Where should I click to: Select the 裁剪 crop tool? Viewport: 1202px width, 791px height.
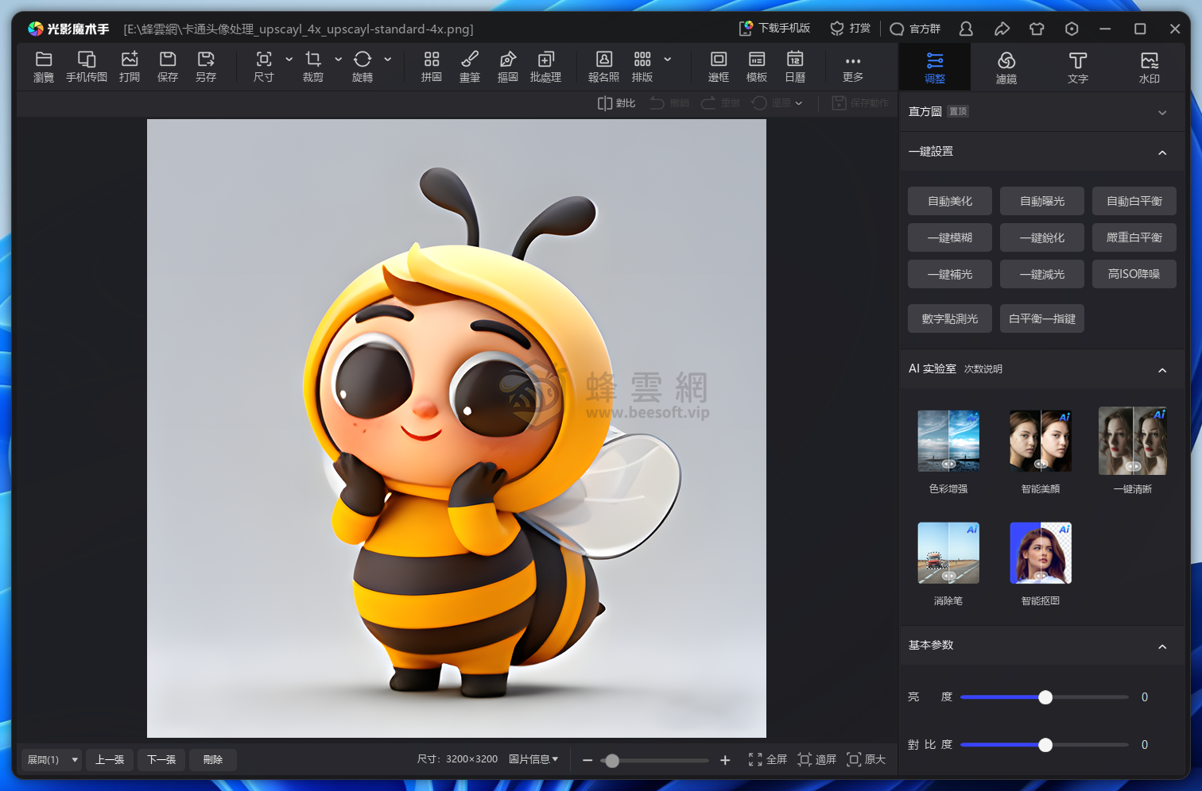(x=313, y=67)
